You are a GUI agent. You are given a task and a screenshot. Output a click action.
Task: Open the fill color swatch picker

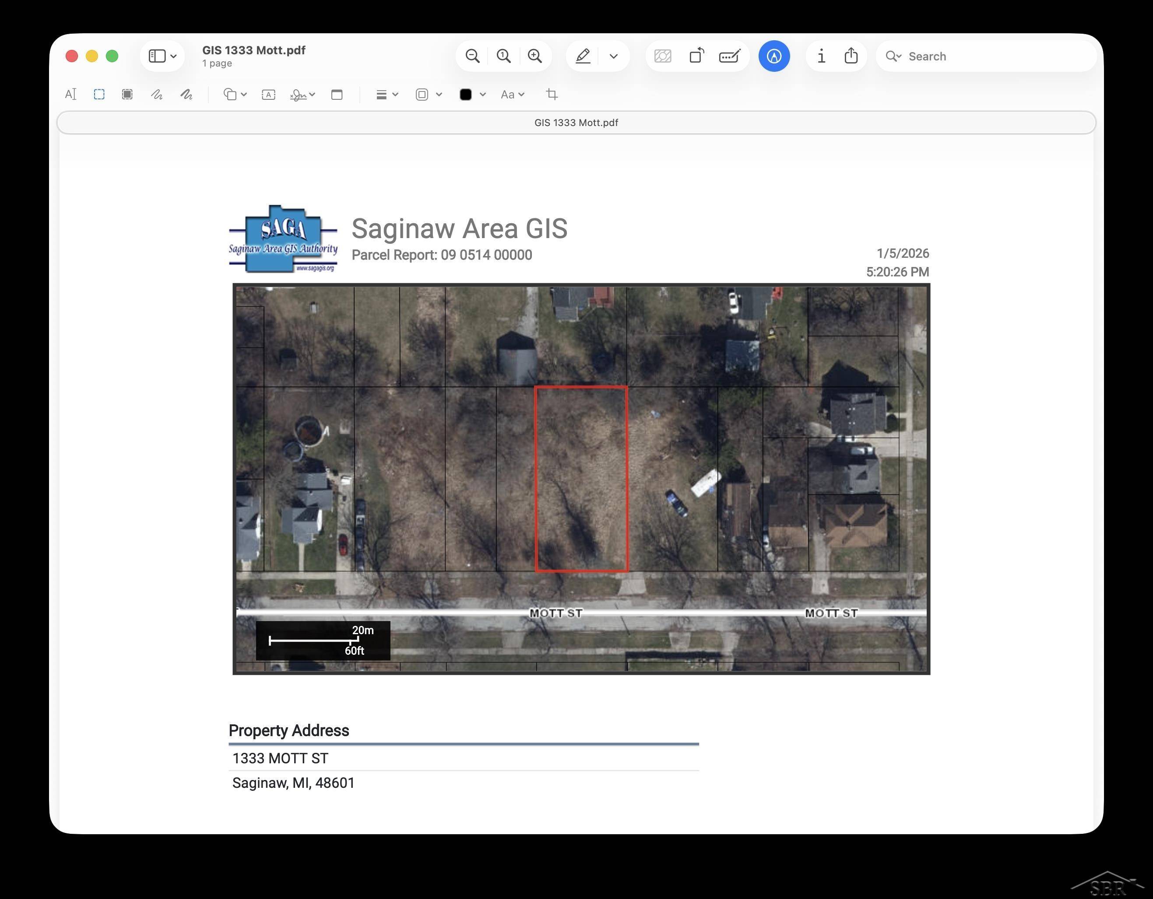467,95
